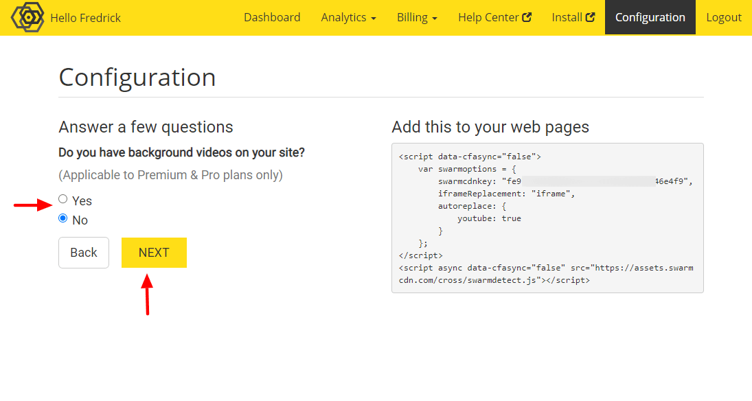Expand the Analytics dropdown menu

point(349,17)
